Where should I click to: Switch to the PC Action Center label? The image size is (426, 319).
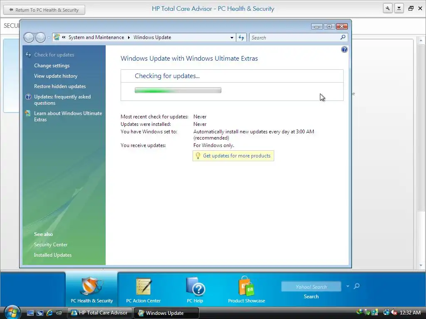(x=143, y=301)
